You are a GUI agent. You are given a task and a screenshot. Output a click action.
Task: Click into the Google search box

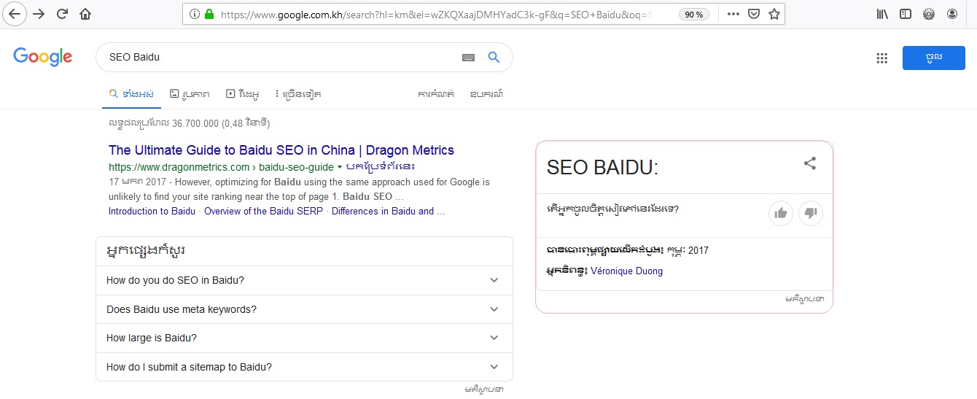281,57
